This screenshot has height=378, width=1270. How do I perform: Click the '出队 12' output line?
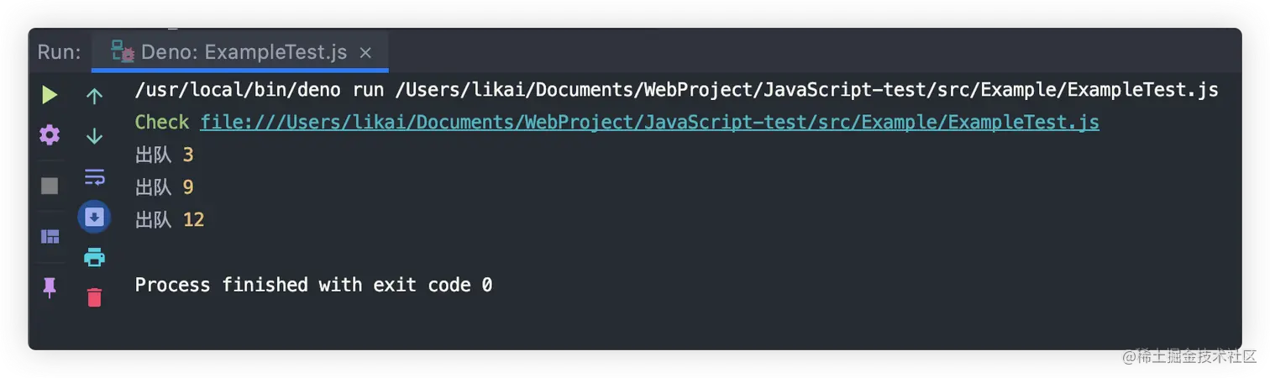tap(170, 220)
